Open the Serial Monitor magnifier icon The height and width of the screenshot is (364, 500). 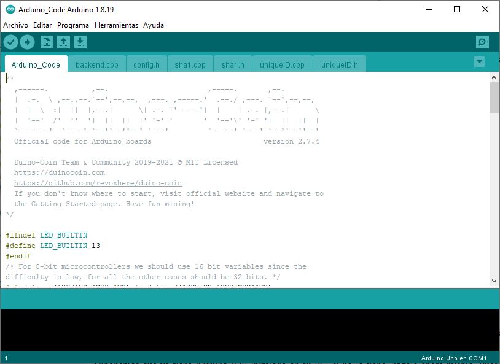[x=482, y=42]
